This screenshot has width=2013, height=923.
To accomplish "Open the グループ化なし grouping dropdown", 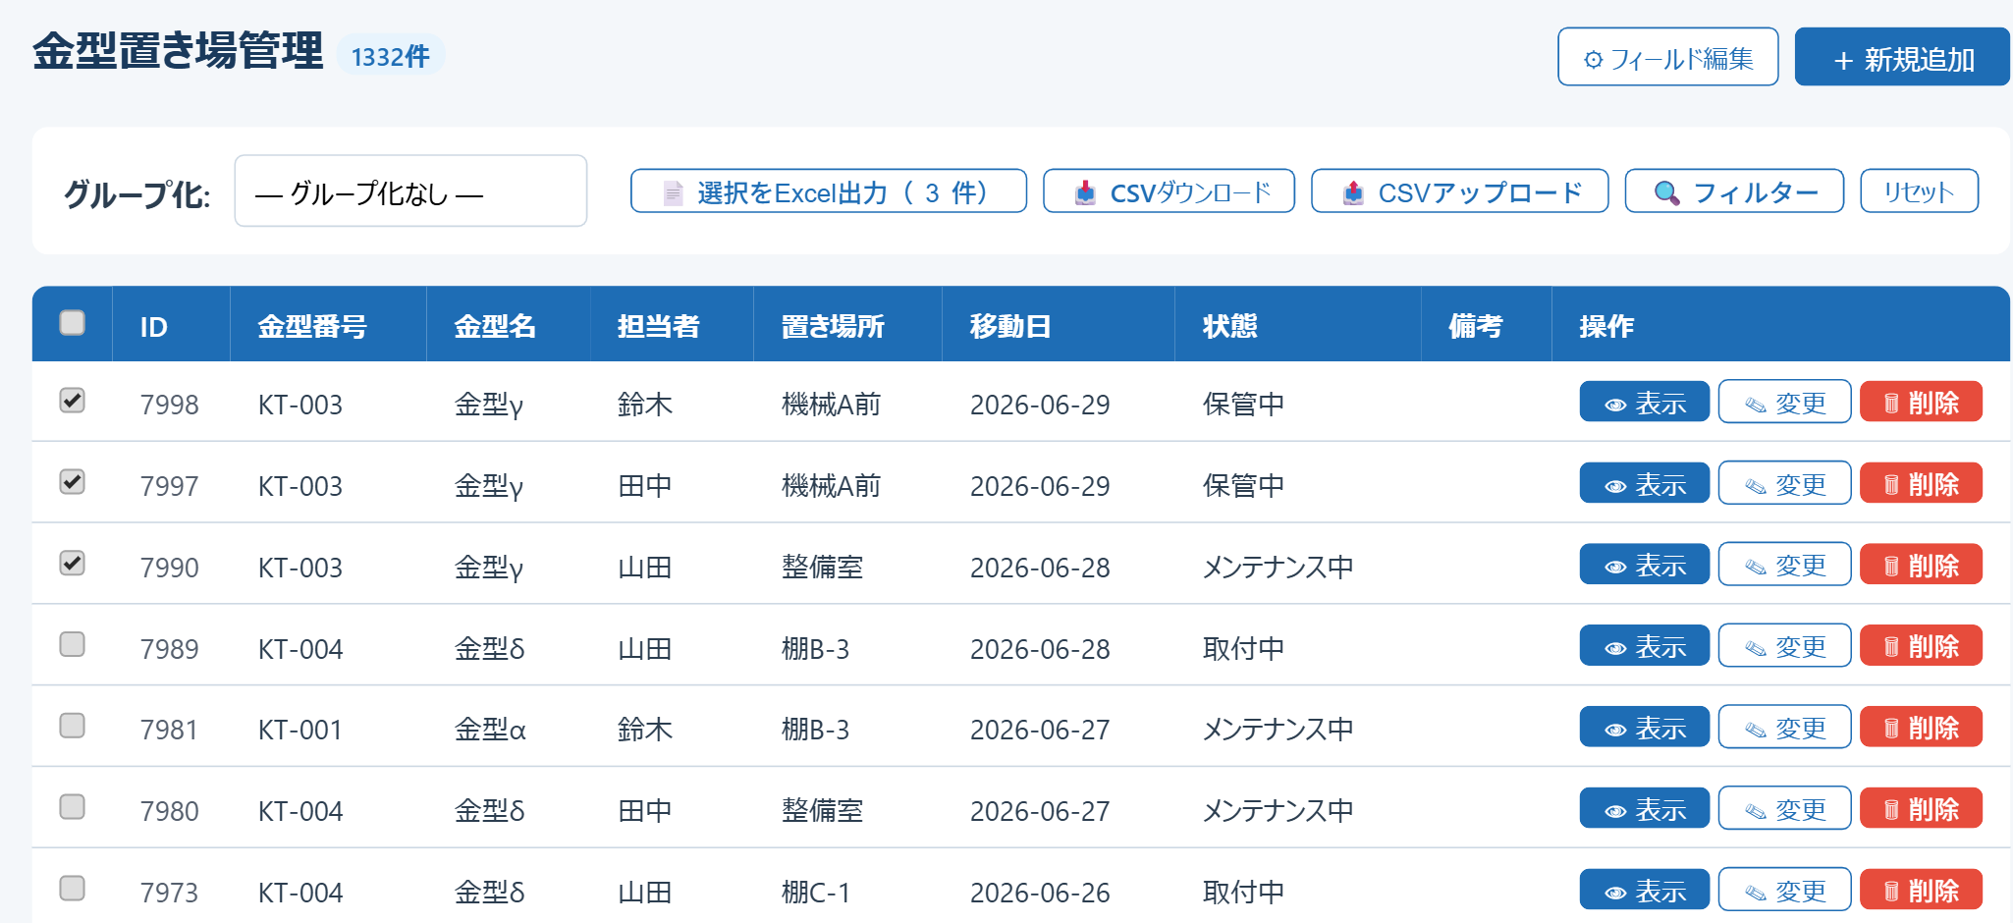I will [x=410, y=190].
